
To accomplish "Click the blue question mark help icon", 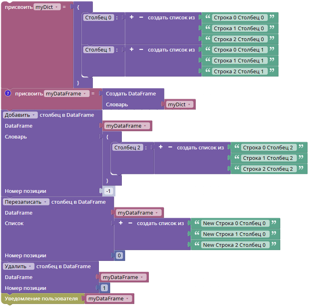I will click(x=8, y=93).
